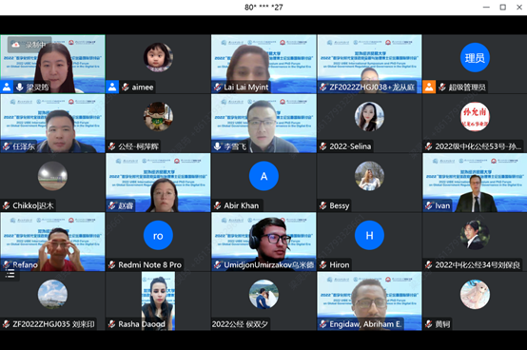Click the muted mic icon beside 黄桐
This screenshot has width=527, height=350.
tap(428, 324)
